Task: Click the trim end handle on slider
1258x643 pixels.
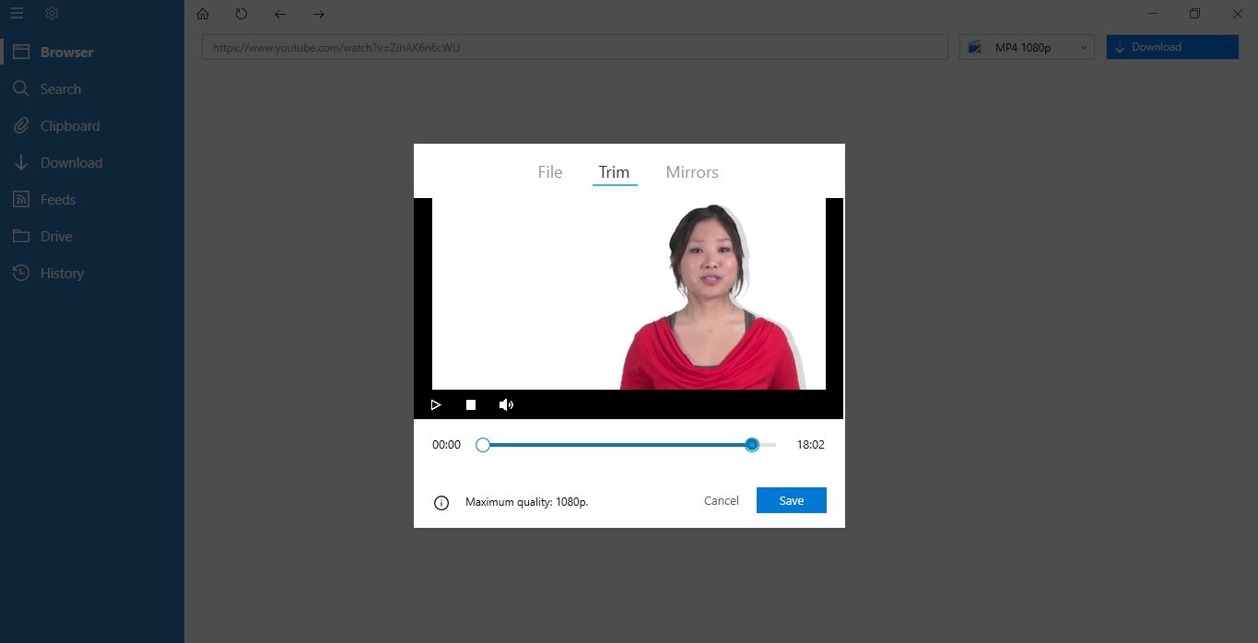Action: point(752,445)
